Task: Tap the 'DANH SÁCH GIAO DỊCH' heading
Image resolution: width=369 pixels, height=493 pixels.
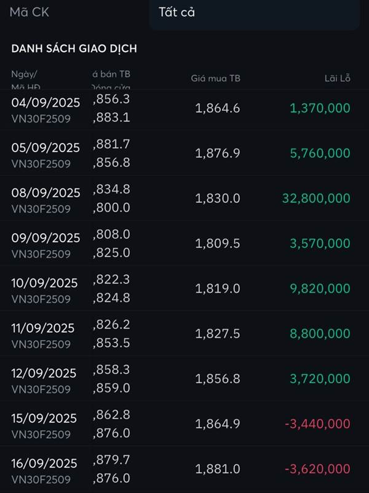Action: coord(74,49)
